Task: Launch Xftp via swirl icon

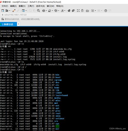Action: [x=69, y=11]
